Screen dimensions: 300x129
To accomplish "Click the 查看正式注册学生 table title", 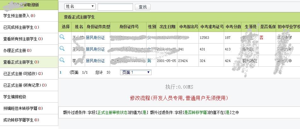I will pos(79,17).
